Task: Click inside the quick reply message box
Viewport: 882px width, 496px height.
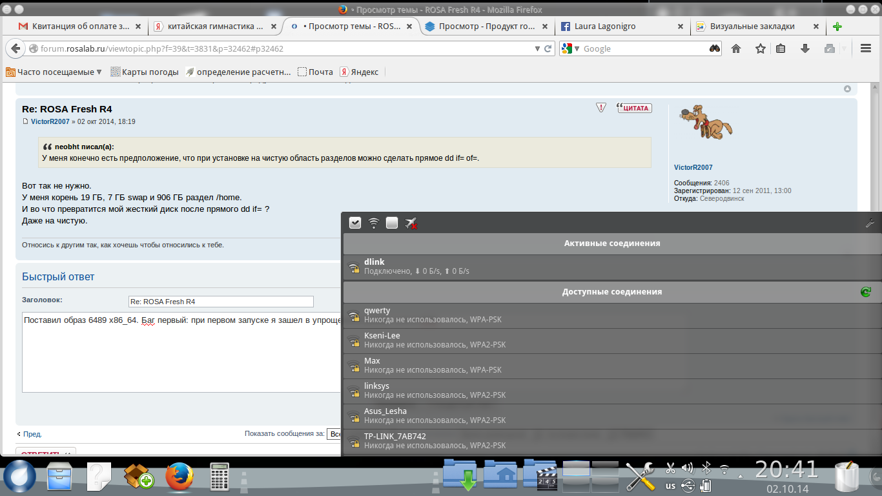Action: [181, 352]
